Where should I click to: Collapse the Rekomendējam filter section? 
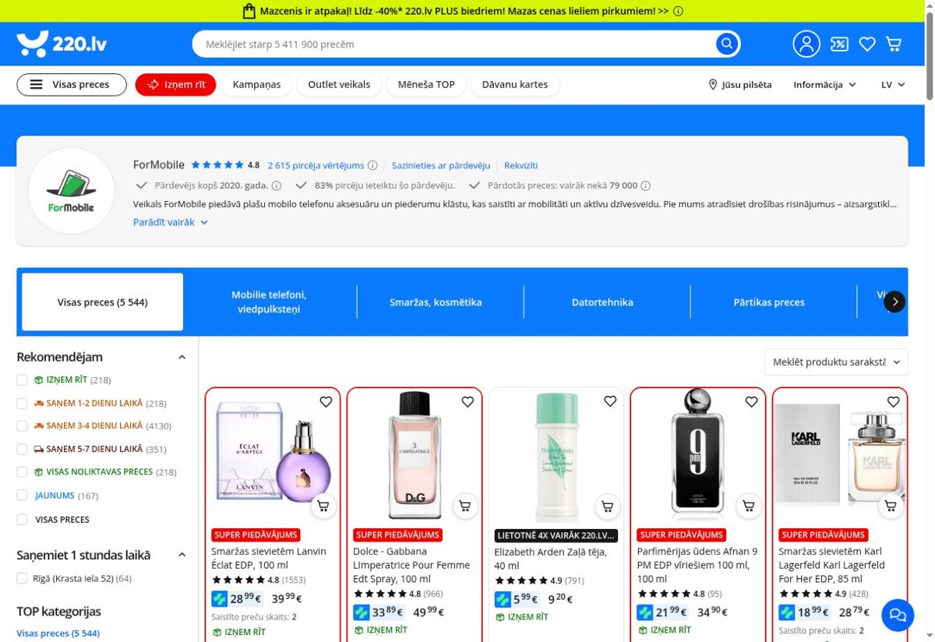point(182,358)
